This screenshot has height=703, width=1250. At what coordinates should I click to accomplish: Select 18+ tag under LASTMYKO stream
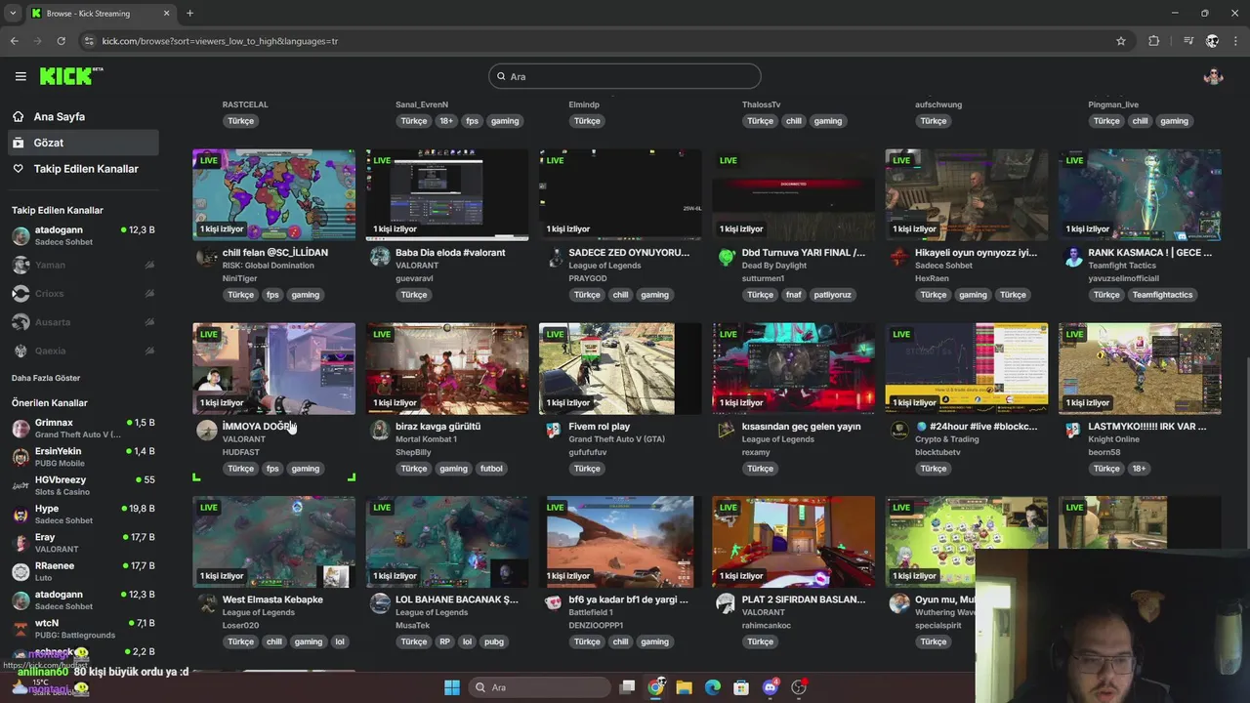tap(1139, 469)
